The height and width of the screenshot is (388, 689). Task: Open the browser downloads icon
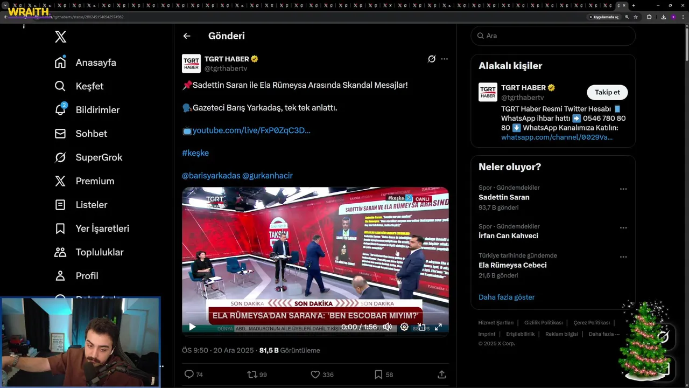[x=664, y=17]
